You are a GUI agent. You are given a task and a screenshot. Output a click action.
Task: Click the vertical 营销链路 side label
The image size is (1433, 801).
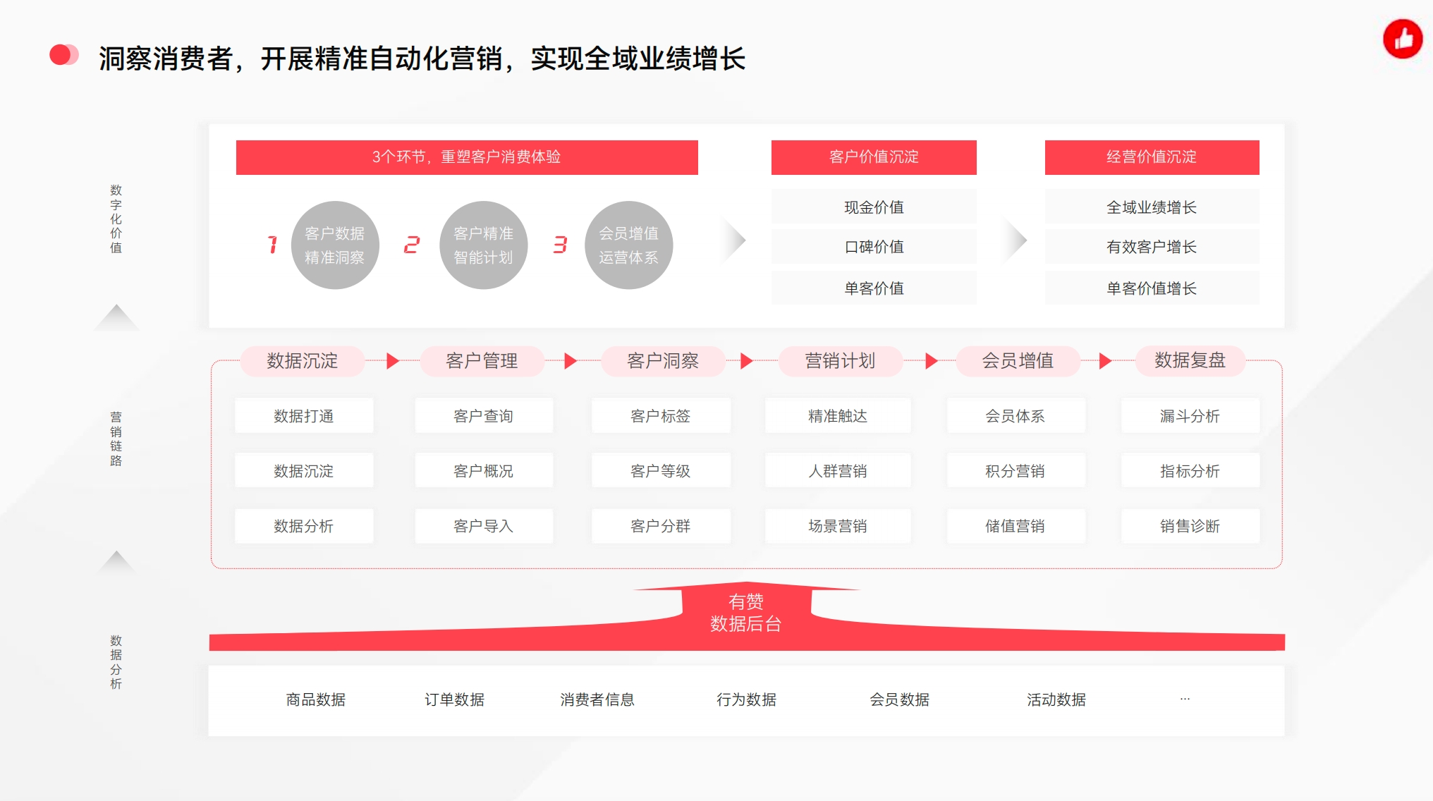116,439
